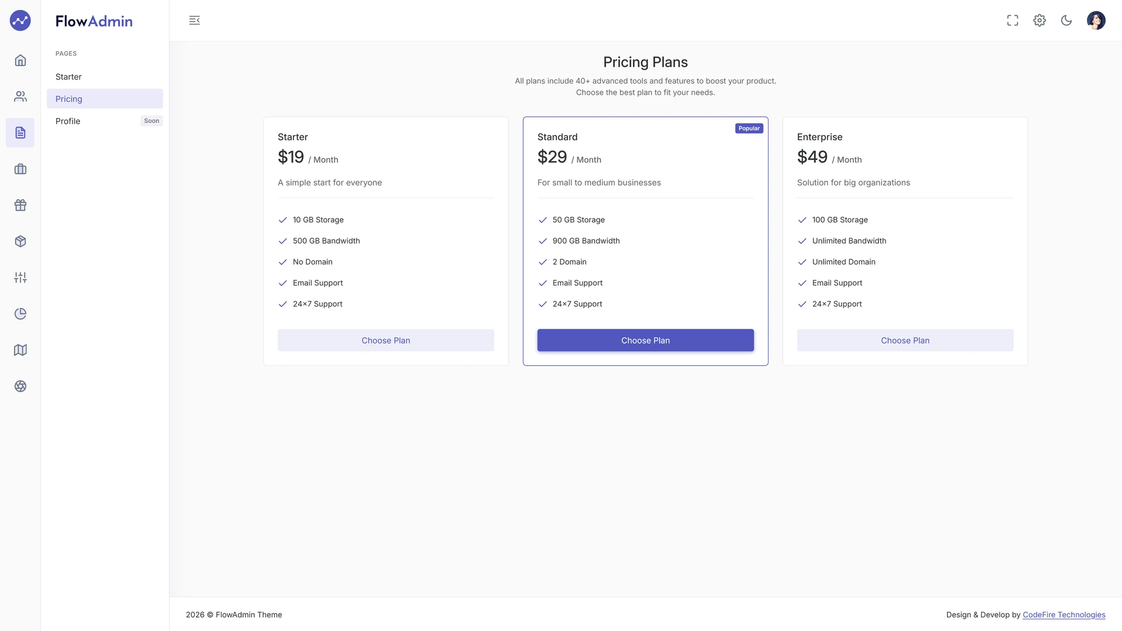Toggle dark mode with the moon icon

1066,20
